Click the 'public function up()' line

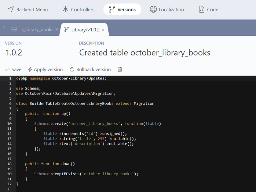point(48,113)
